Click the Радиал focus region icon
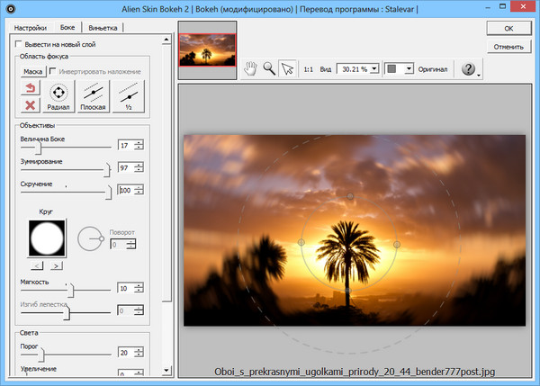Image resolution: width=540 pixels, height=386 pixels. coord(58,94)
